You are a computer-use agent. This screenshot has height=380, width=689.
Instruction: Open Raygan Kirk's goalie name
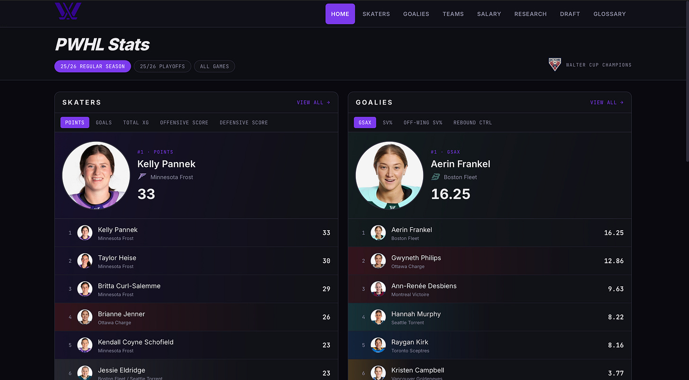[410, 342]
